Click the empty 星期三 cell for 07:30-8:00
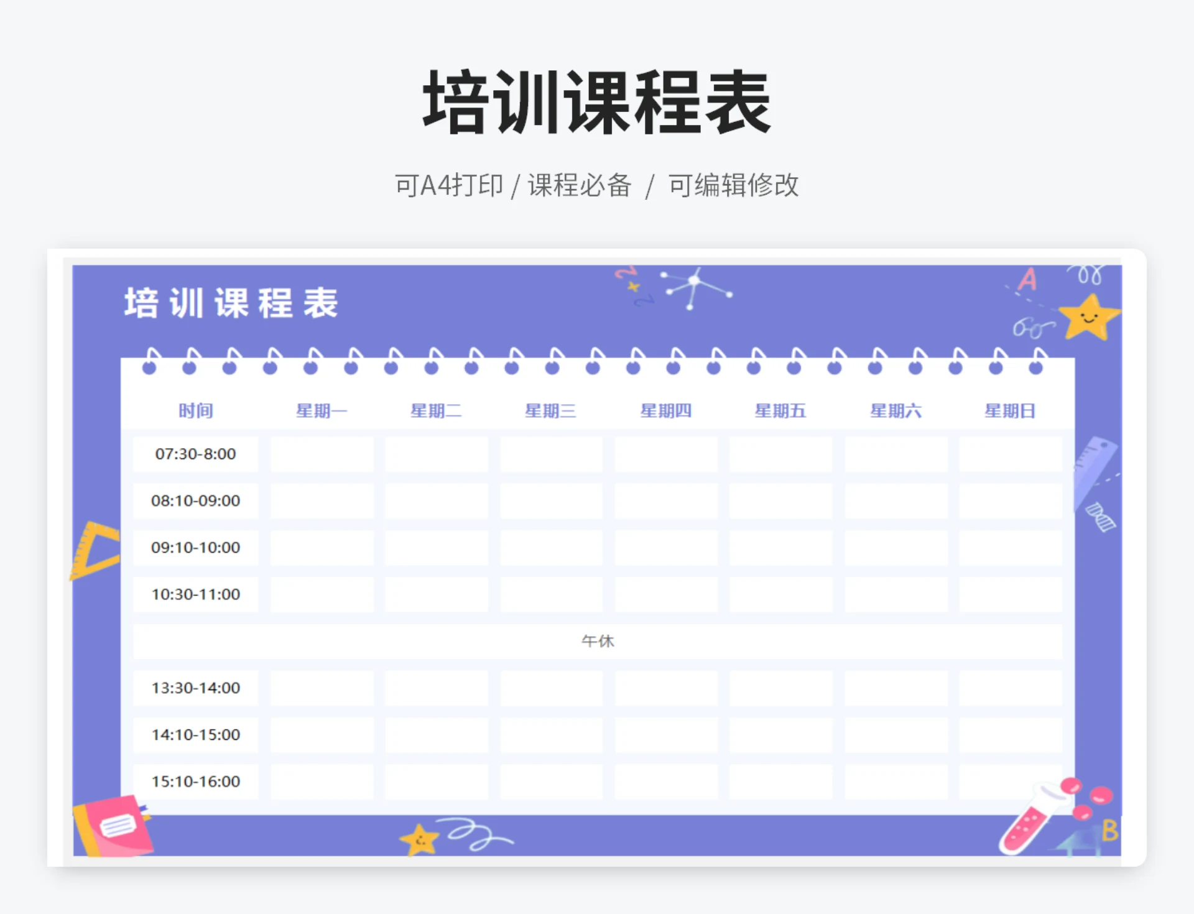This screenshot has width=1194, height=914. click(x=551, y=454)
